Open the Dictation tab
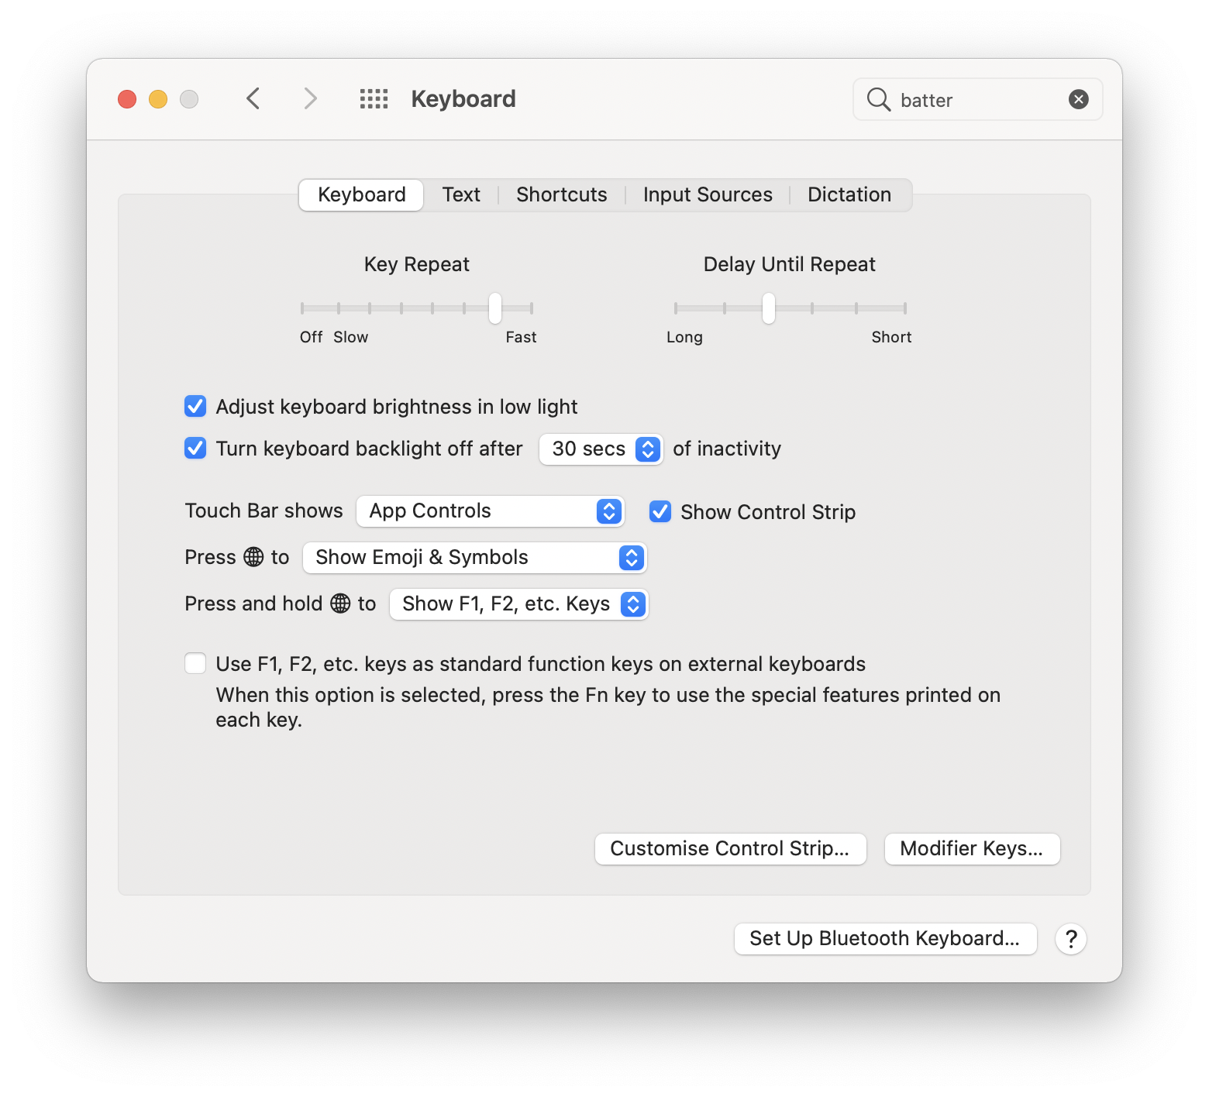The width and height of the screenshot is (1209, 1097). (849, 194)
